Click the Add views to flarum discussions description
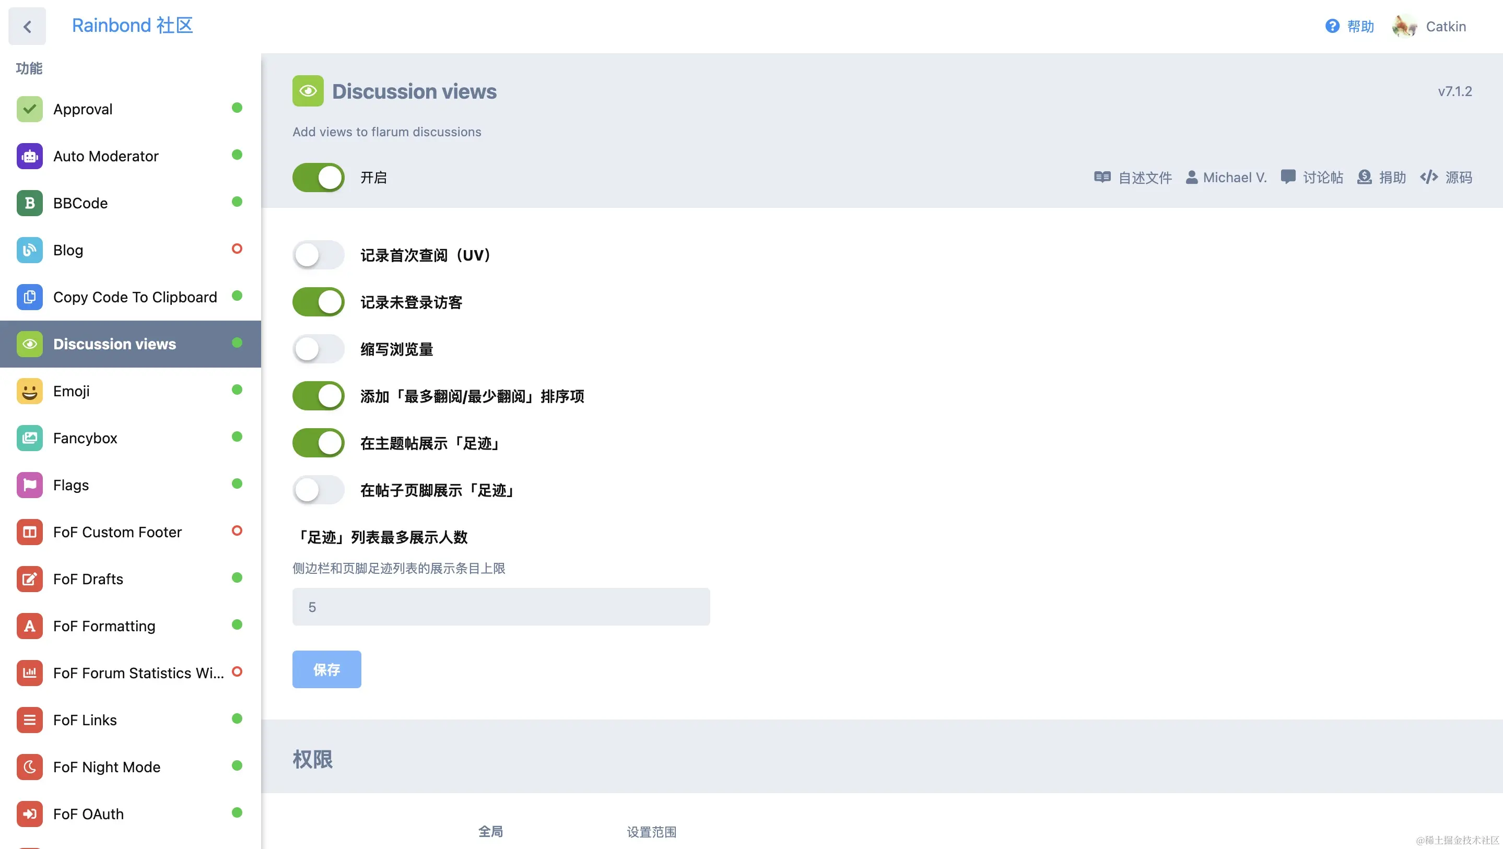 (387, 132)
